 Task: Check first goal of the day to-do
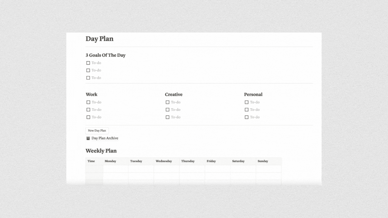coord(88,63)
